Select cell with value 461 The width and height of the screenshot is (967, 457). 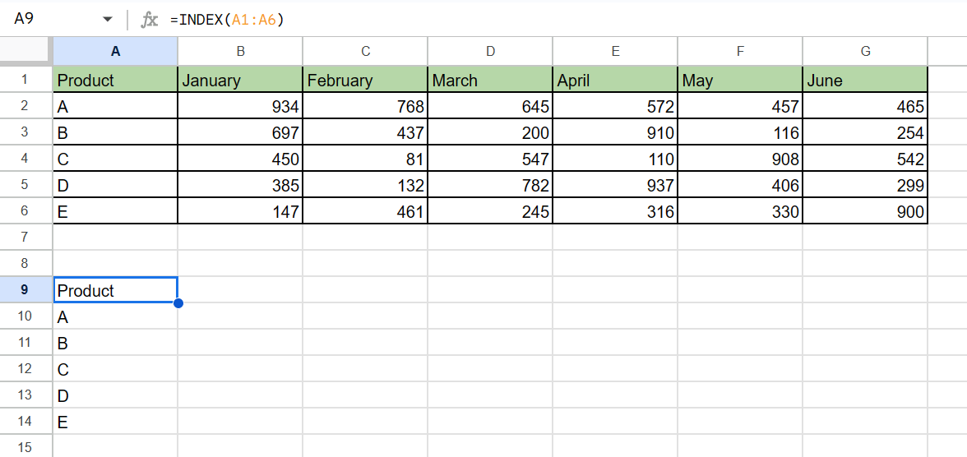pos(365,211)
